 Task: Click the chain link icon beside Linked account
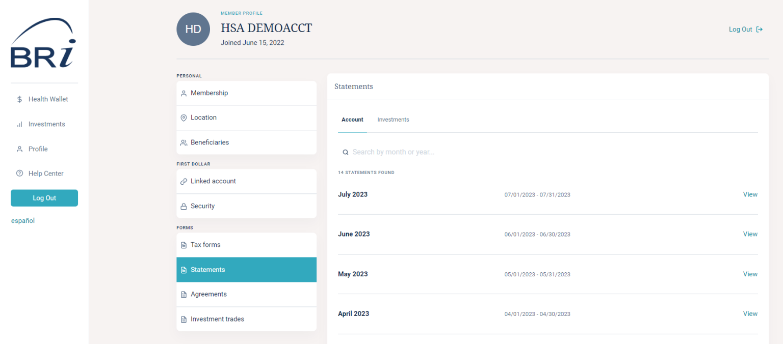click(x=184, y=181)
